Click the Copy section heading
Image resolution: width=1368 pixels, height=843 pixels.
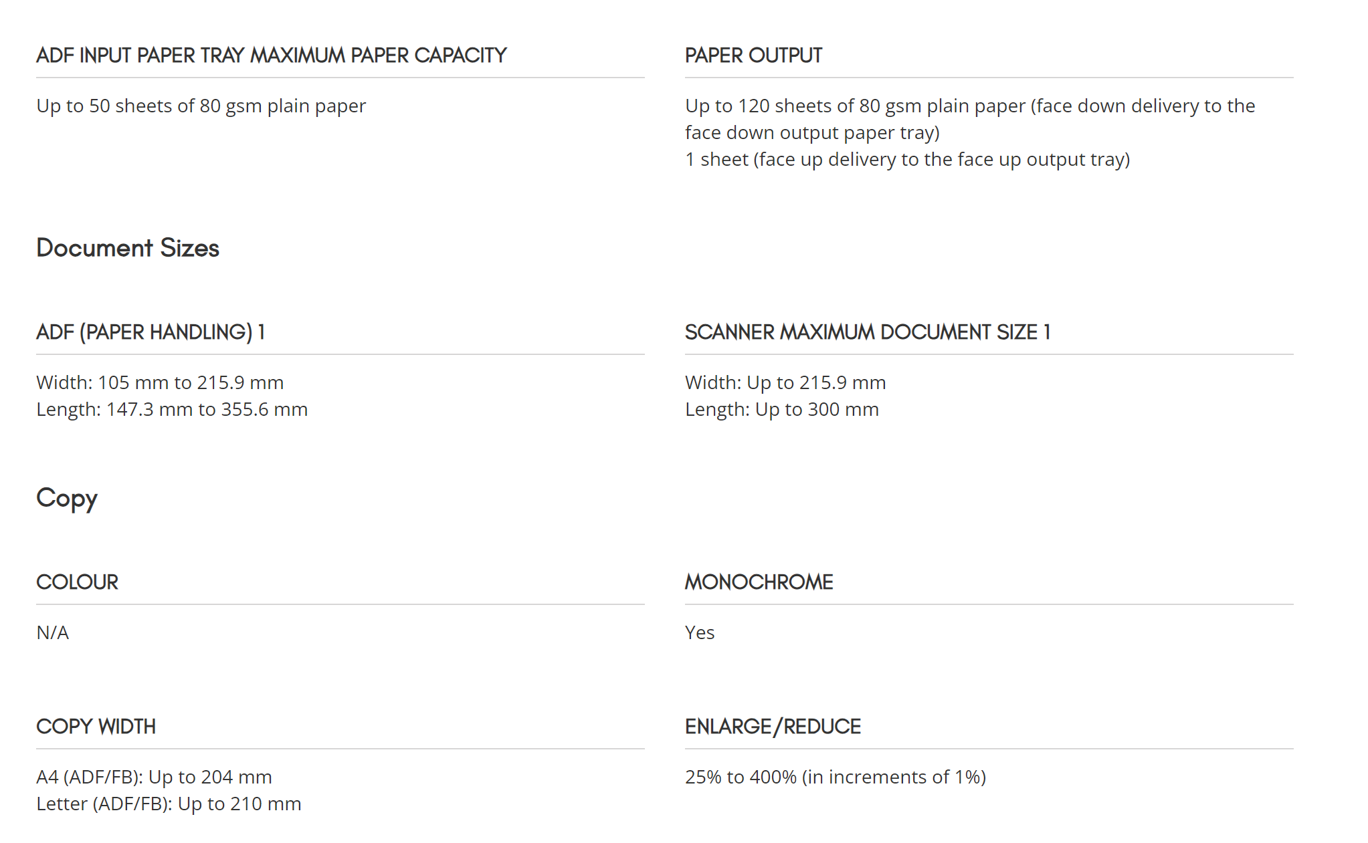67,499
